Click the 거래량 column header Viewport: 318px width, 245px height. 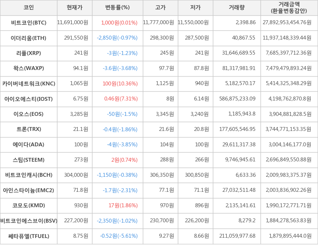tap(237, 8)
